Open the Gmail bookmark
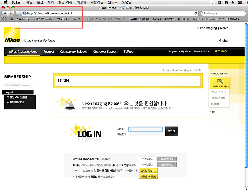 pyautogui.click(x=157, y=19)
